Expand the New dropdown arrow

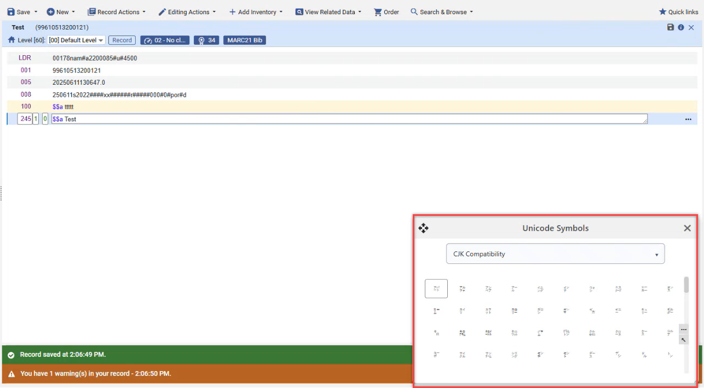click(x=73, y=12)
